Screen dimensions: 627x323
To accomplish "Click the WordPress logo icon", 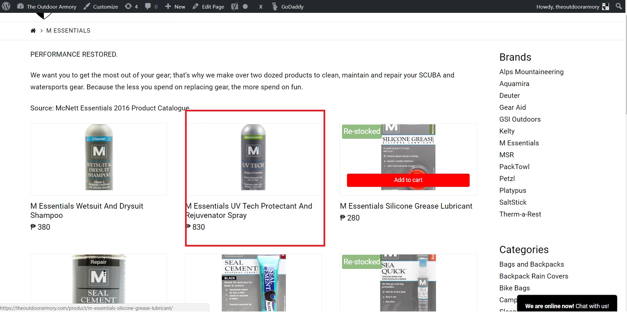I will coord(6,6).
